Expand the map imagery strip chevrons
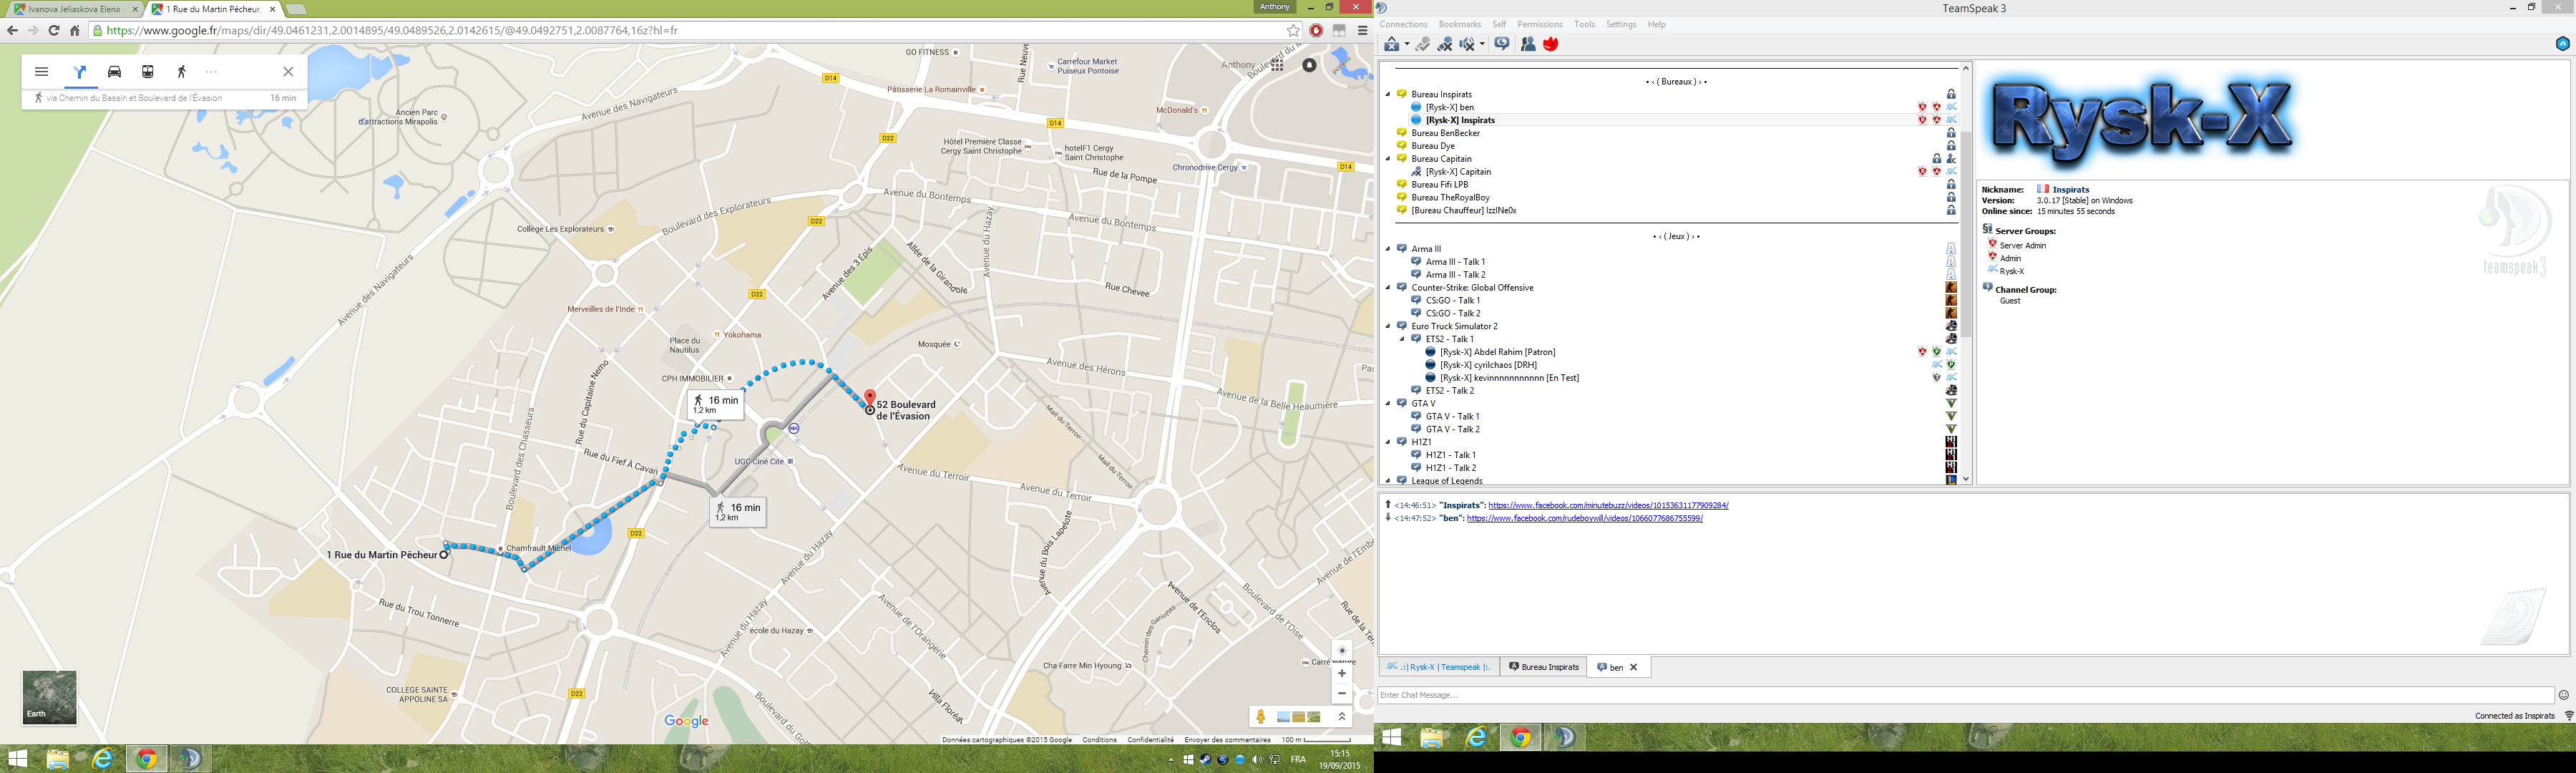The image size is (2576, 773). tap(1342, 716)
